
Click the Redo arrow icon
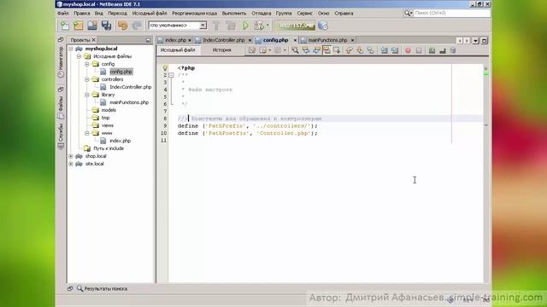click(137, 26)
